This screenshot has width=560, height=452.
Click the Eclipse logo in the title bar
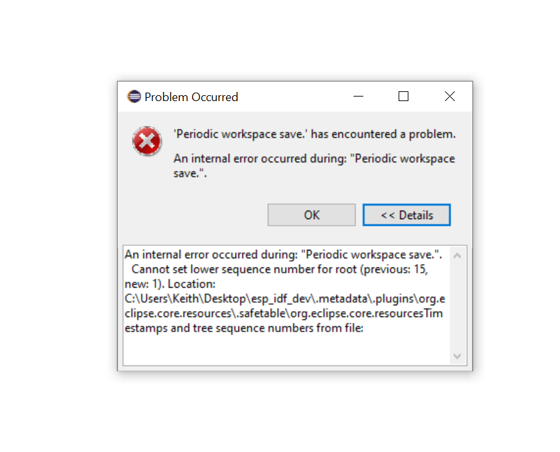[x=134, y=97]
